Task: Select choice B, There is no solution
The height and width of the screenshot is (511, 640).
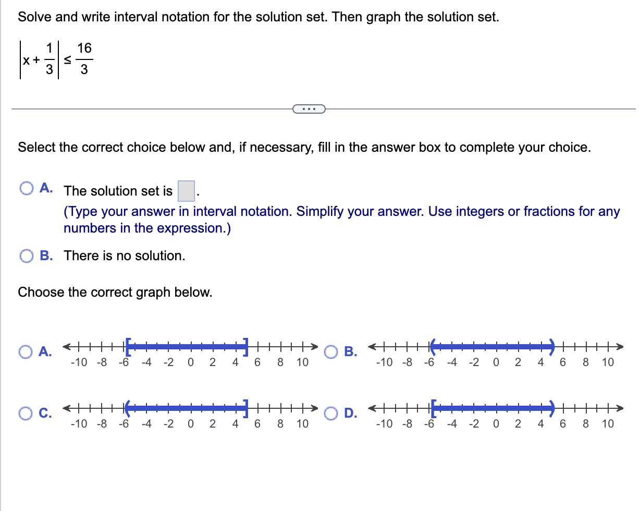Action: 26,256
